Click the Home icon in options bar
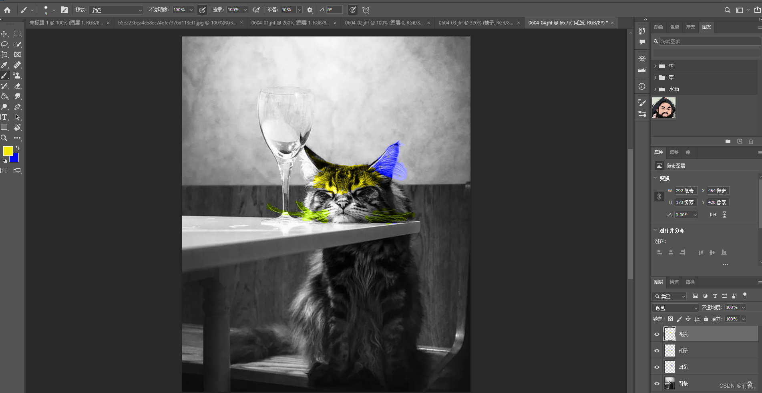This screenshot has width=762, height=393. coord(7,10)
